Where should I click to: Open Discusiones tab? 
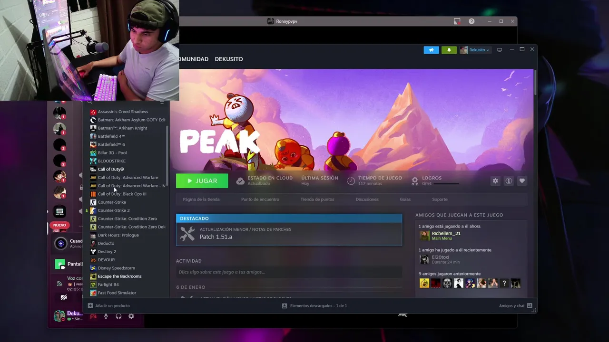(367, 199)
